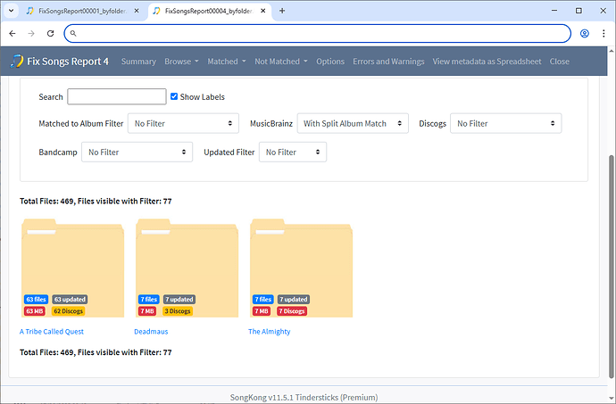Open the Updated Filter dropdown
The width and height of the screenshot is (616, 404).
pyautogui.click(x=293, y=152)
